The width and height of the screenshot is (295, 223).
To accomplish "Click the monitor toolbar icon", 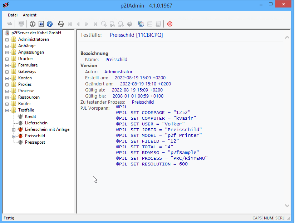I will [21, 24].
